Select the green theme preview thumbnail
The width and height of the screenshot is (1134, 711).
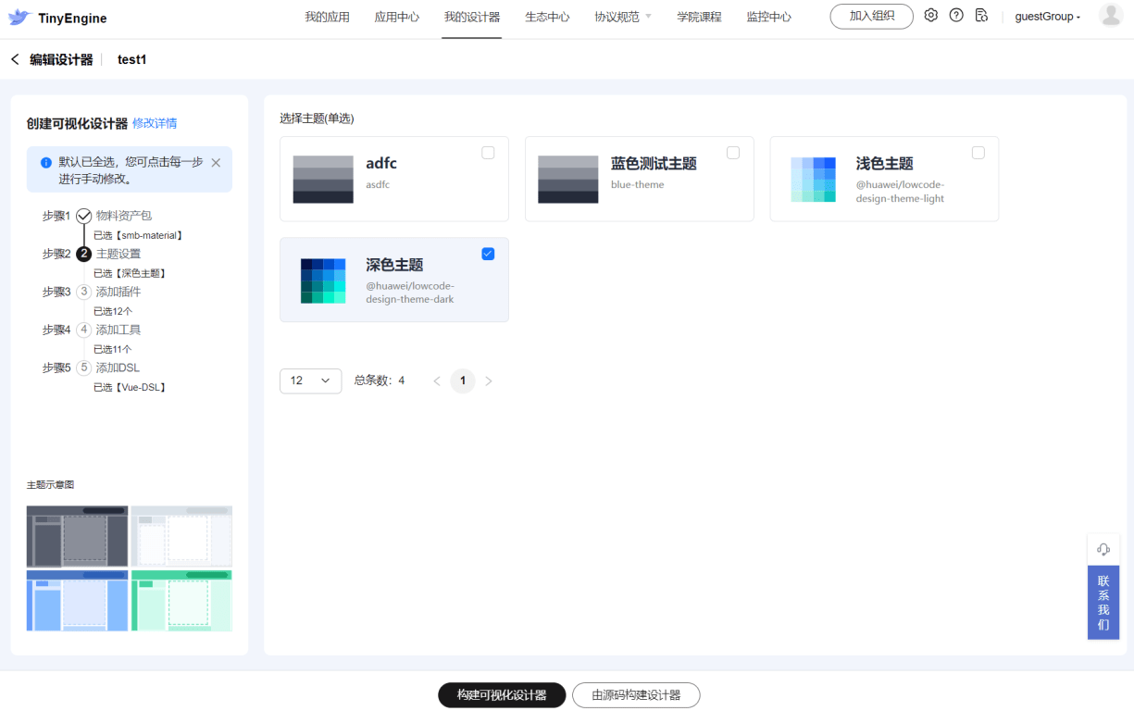(181, 601)
